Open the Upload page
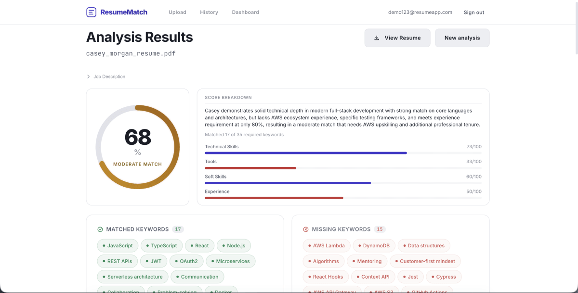Image resolution: width=578 pixels, height=293 pixels. [x=177, y=13]
